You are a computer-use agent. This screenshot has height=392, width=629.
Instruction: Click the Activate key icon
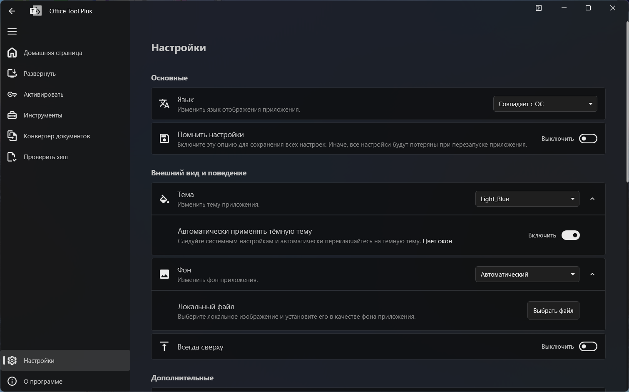coord(12,95)
